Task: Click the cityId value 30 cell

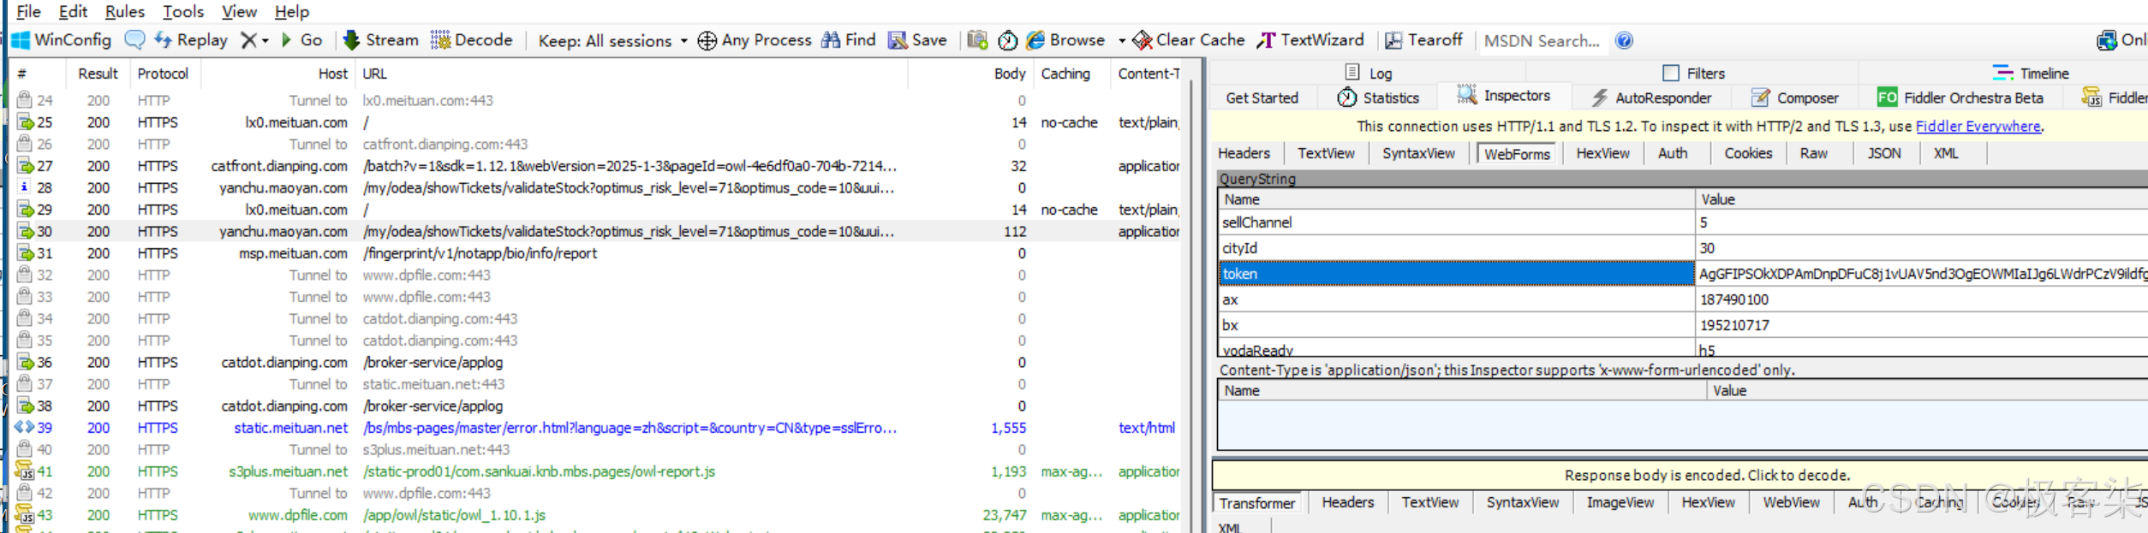Action: click(x=1921, y=248)
